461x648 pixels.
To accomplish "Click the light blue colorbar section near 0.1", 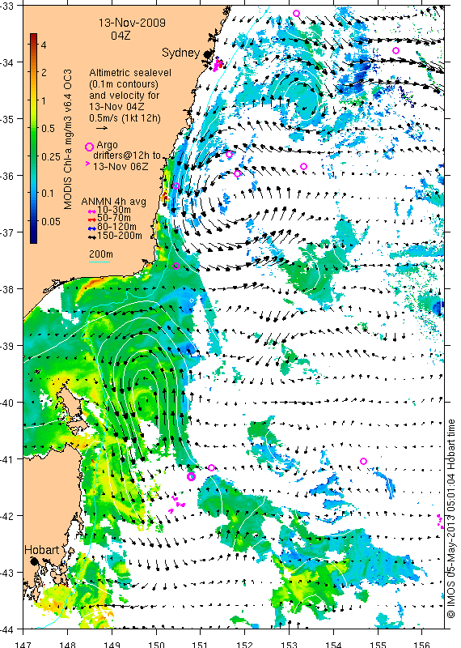I will 33,193.
